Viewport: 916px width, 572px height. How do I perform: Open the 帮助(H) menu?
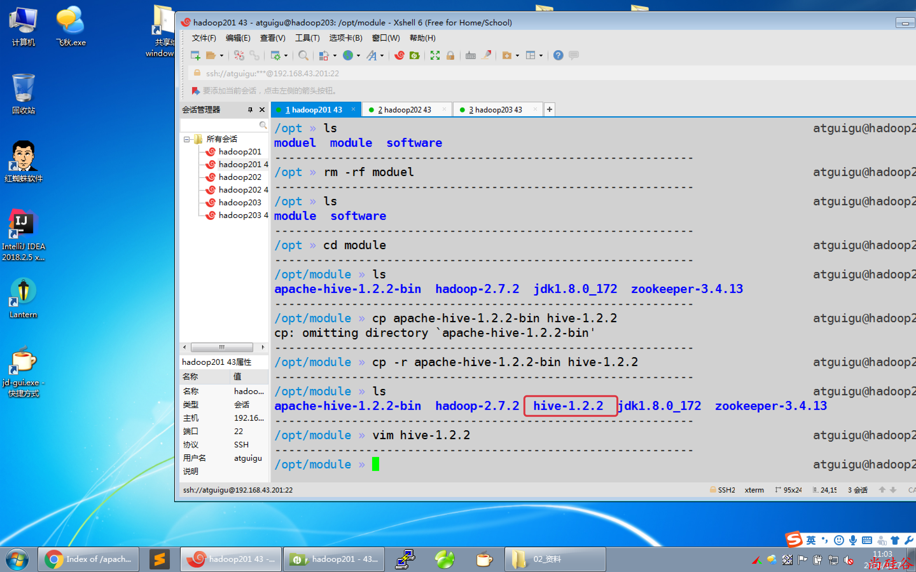click(422, 38)
